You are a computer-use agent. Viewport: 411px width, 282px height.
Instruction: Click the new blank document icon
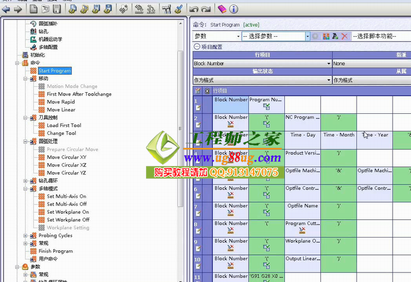tap(33, 9)
